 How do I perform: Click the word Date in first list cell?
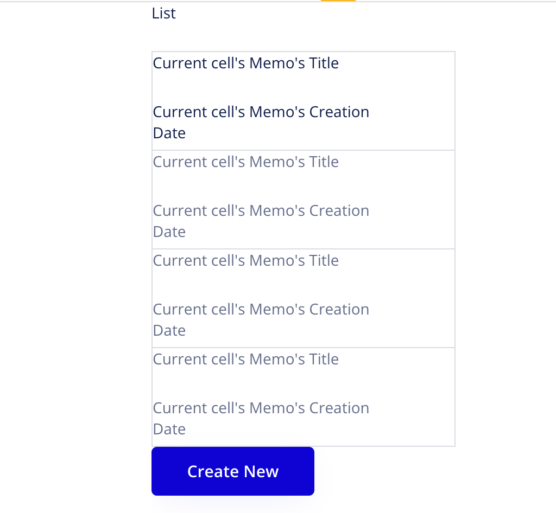tap(169, 133)
